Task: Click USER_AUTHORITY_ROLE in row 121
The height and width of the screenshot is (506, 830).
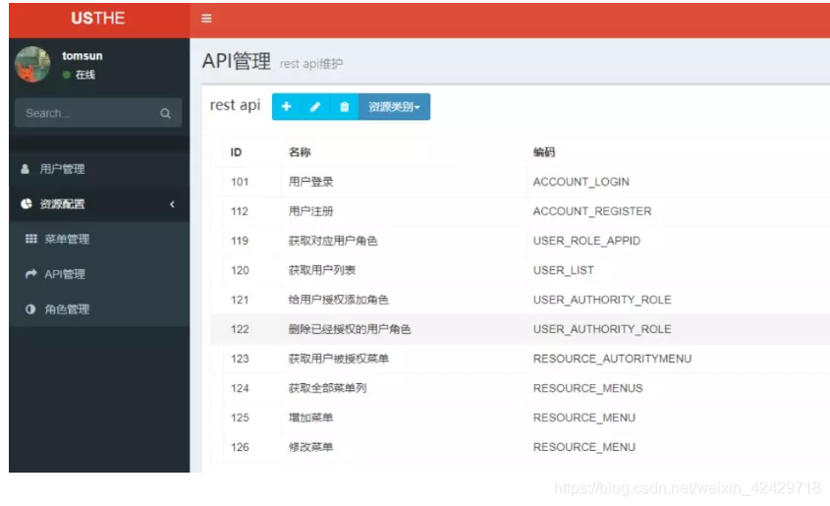Action: [x=602, y=300]
